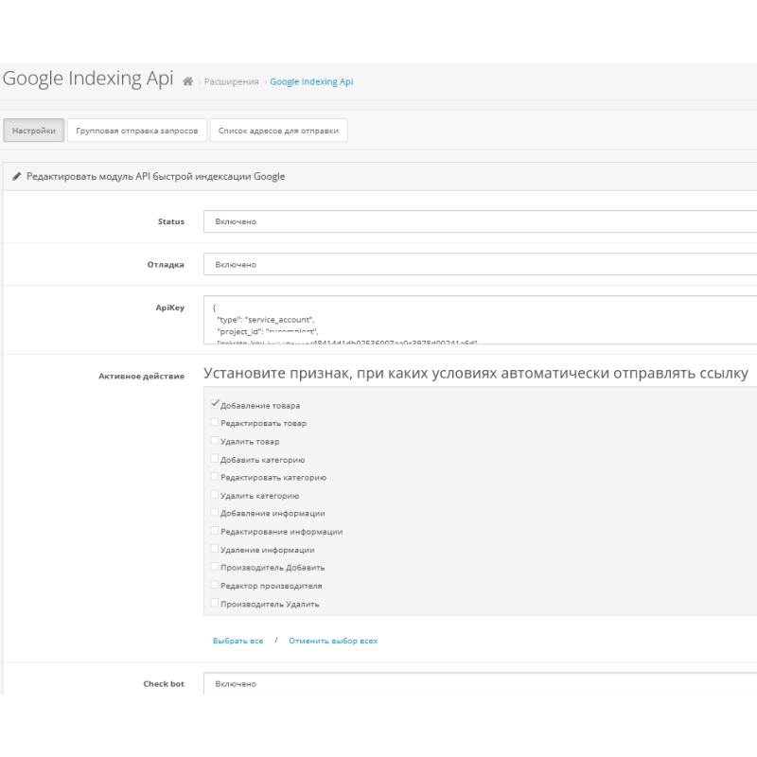Enable the Удаление информации checkbox
This screenshot has width=757, height=757.
click(215, 549)
